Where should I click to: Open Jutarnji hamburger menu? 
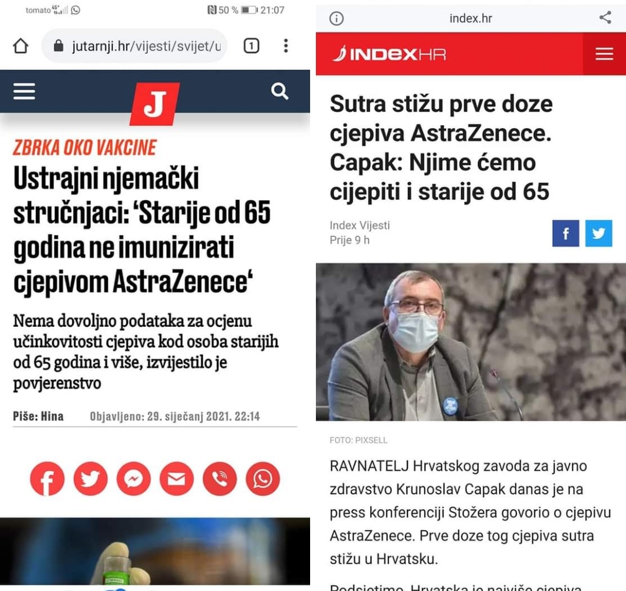coord(24,92)
